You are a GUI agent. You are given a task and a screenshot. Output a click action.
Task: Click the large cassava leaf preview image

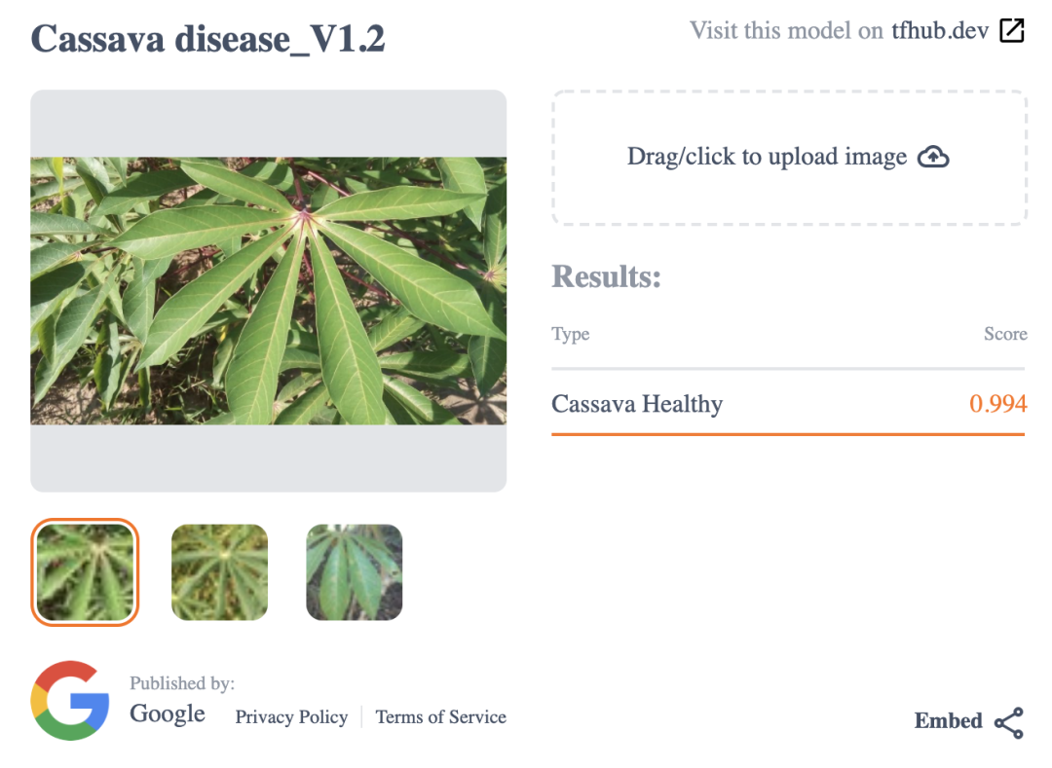point(269,291)
